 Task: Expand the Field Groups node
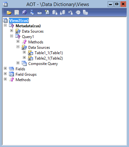[x=5, y=74]
